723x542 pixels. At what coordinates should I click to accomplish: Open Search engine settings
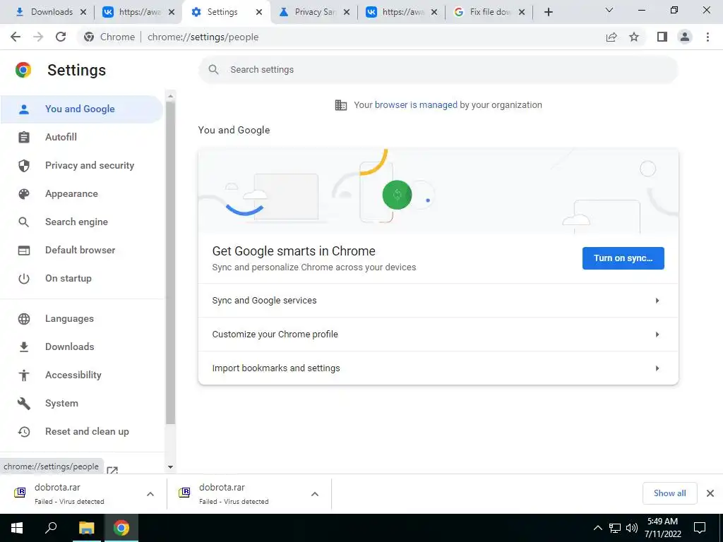82,222
